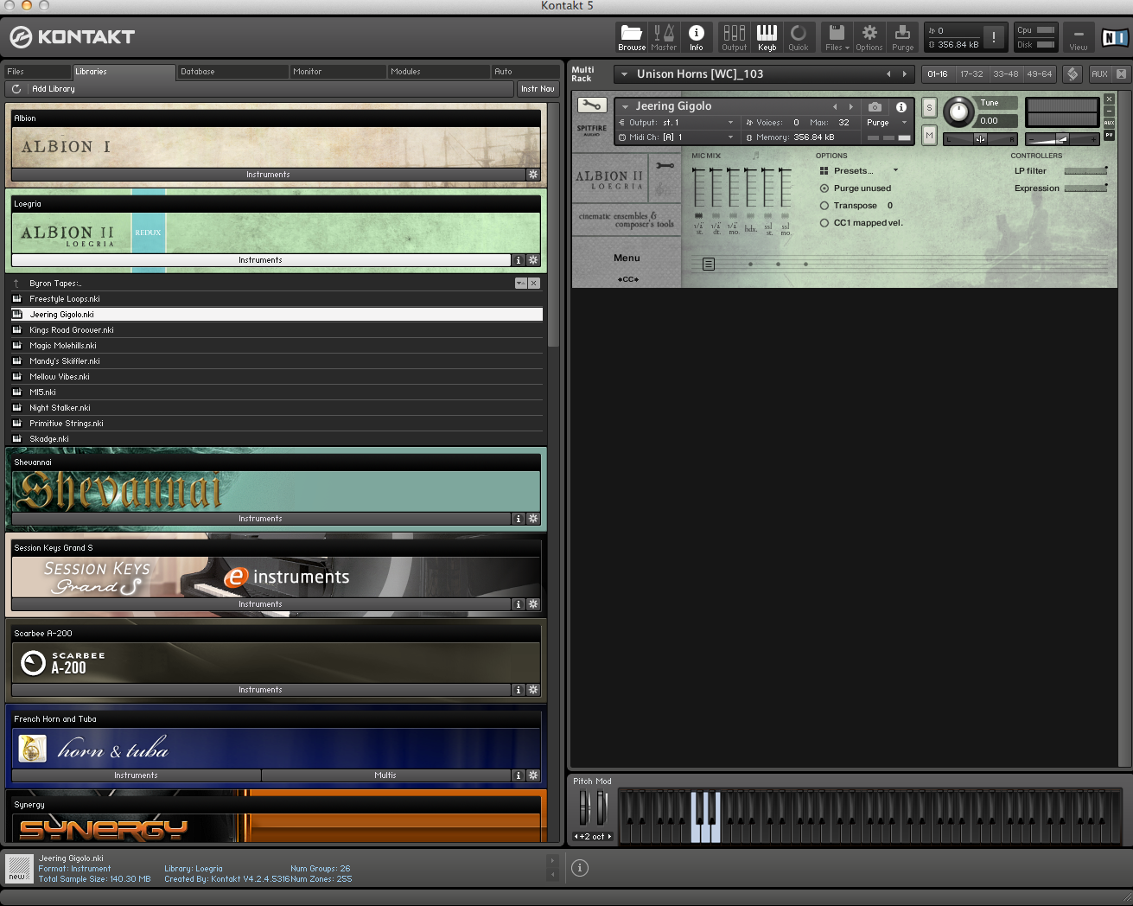The height and width of the screenshot is (906, 1133).
Task: Click the panic exclamation button
Action: [x=994, y=37]
